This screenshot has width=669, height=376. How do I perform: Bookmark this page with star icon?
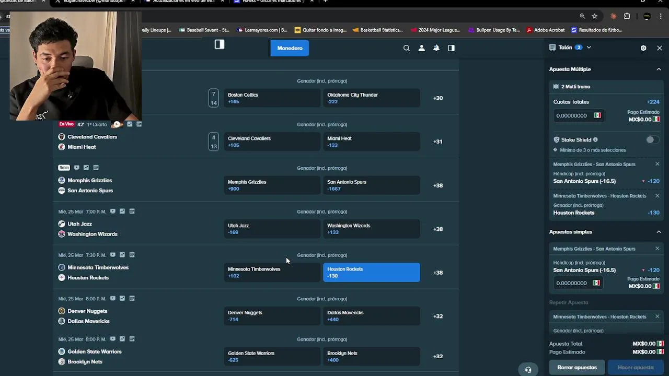[x=594, y=16]
